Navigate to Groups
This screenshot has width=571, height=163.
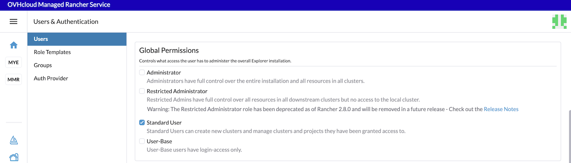43,65
